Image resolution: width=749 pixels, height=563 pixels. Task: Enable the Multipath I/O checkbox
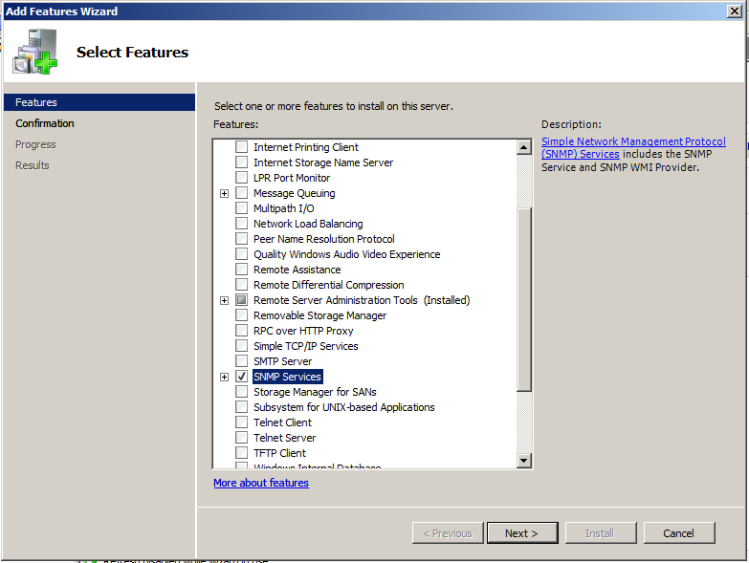(242, 208)
